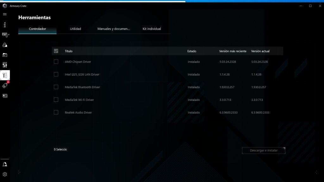Click the Versión más reciente column header
The image size is (324, 182).
tap(233, 51)
